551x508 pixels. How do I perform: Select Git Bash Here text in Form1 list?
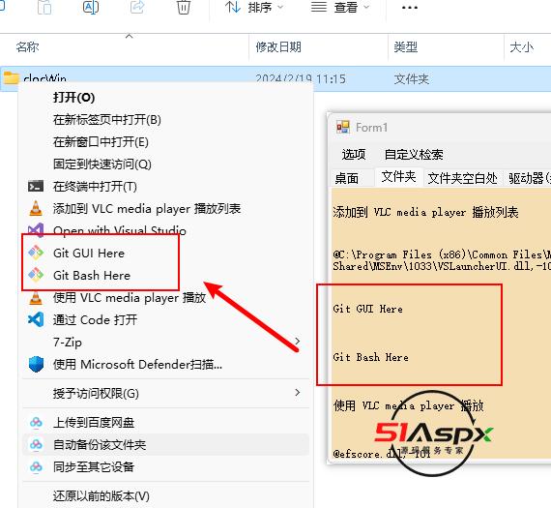[x=370, y=357]
